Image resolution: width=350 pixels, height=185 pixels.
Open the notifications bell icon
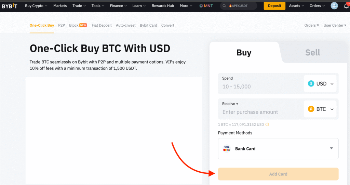(x=346, y=6)
